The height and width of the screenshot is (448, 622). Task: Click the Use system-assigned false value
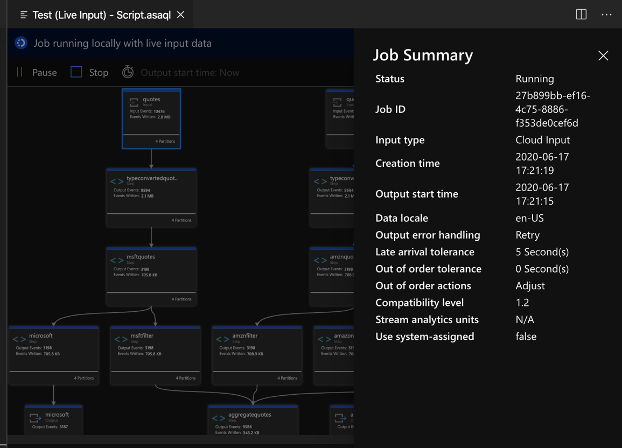point(526,336)
